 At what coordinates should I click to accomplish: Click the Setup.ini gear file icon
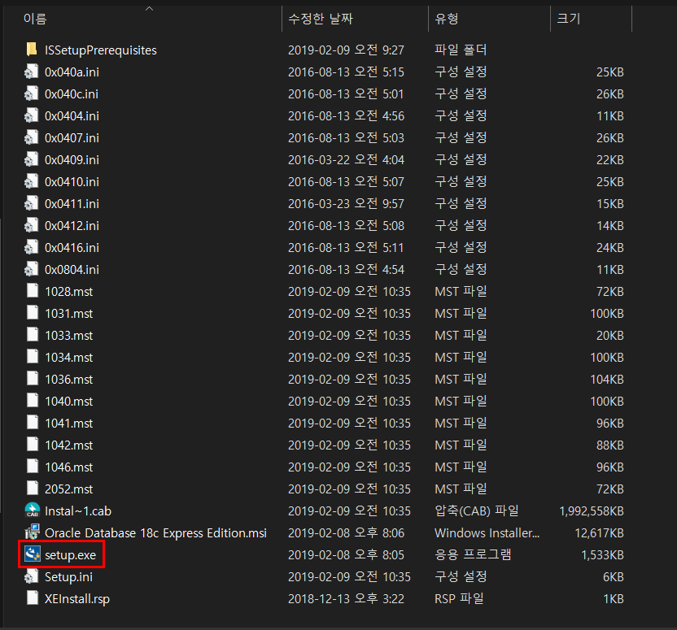(32, 576)
